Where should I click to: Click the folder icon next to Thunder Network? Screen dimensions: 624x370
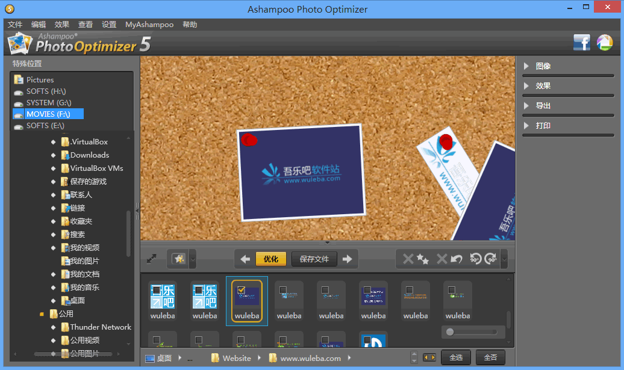(65, 327)
